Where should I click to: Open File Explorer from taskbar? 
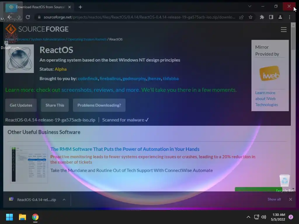(22, 217)
